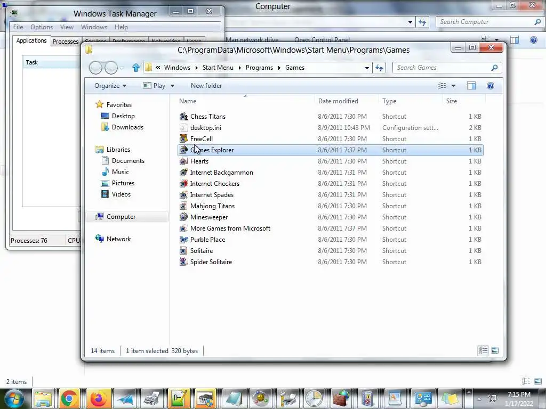
Task: Select the Hearts shortcut icon
Action: click(183, 161)
